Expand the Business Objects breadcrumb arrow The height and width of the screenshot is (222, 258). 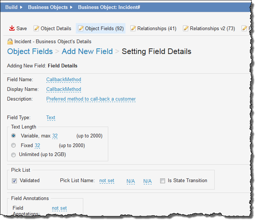(x=71, y=7)
